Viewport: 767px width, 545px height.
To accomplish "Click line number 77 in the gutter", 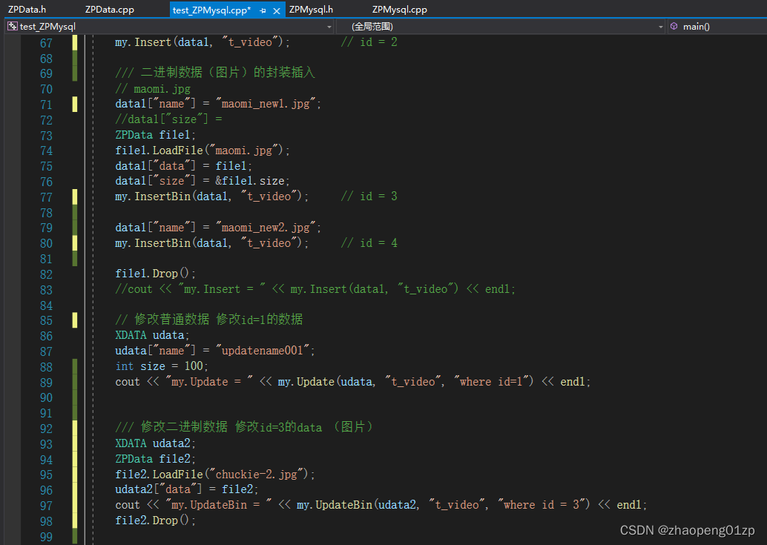I will click(x=46, y=197).
